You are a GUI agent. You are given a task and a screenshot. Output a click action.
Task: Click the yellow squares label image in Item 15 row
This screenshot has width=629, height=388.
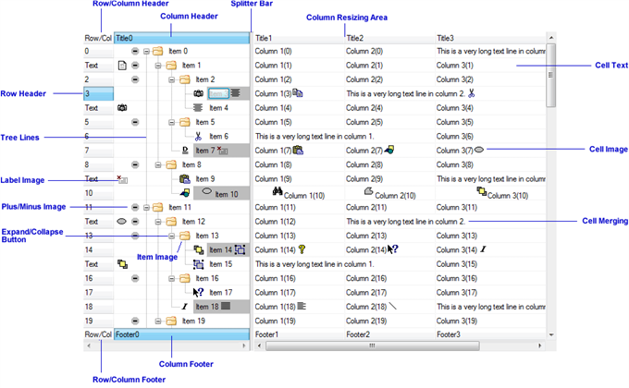coord(122,264)
